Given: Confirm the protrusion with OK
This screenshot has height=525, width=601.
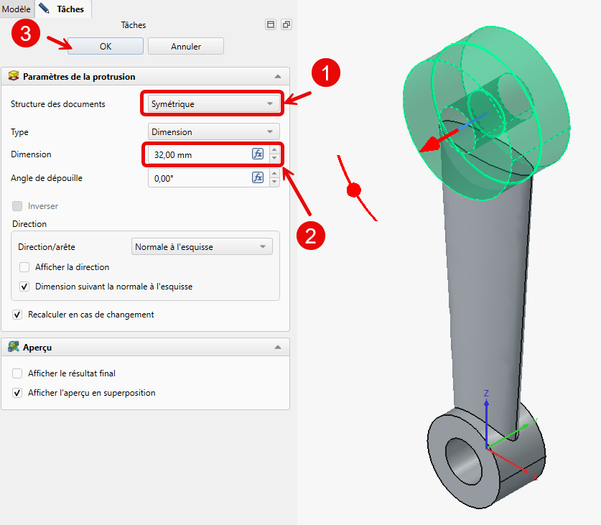Looking at the screenshot, I should (x=106, y=47).
